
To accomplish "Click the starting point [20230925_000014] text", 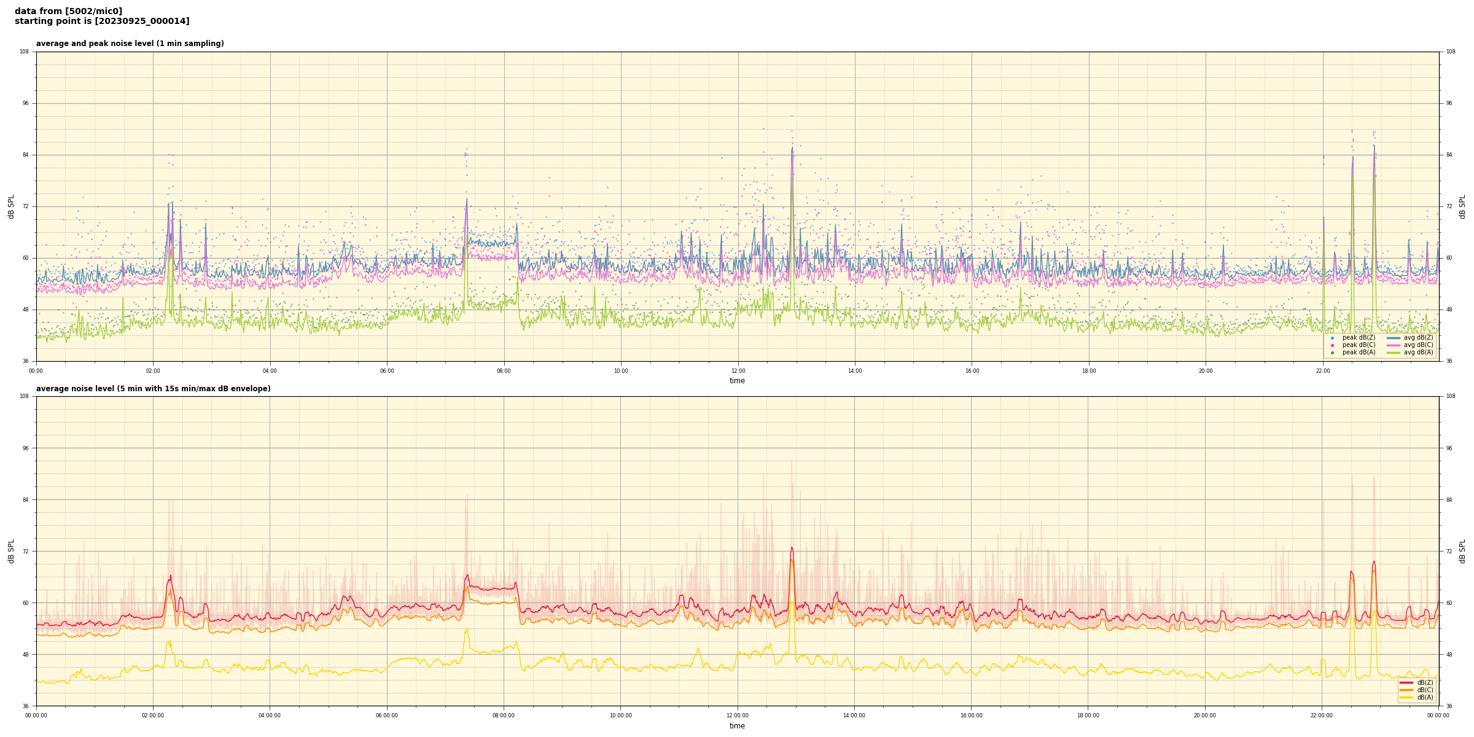I will 102,21.
